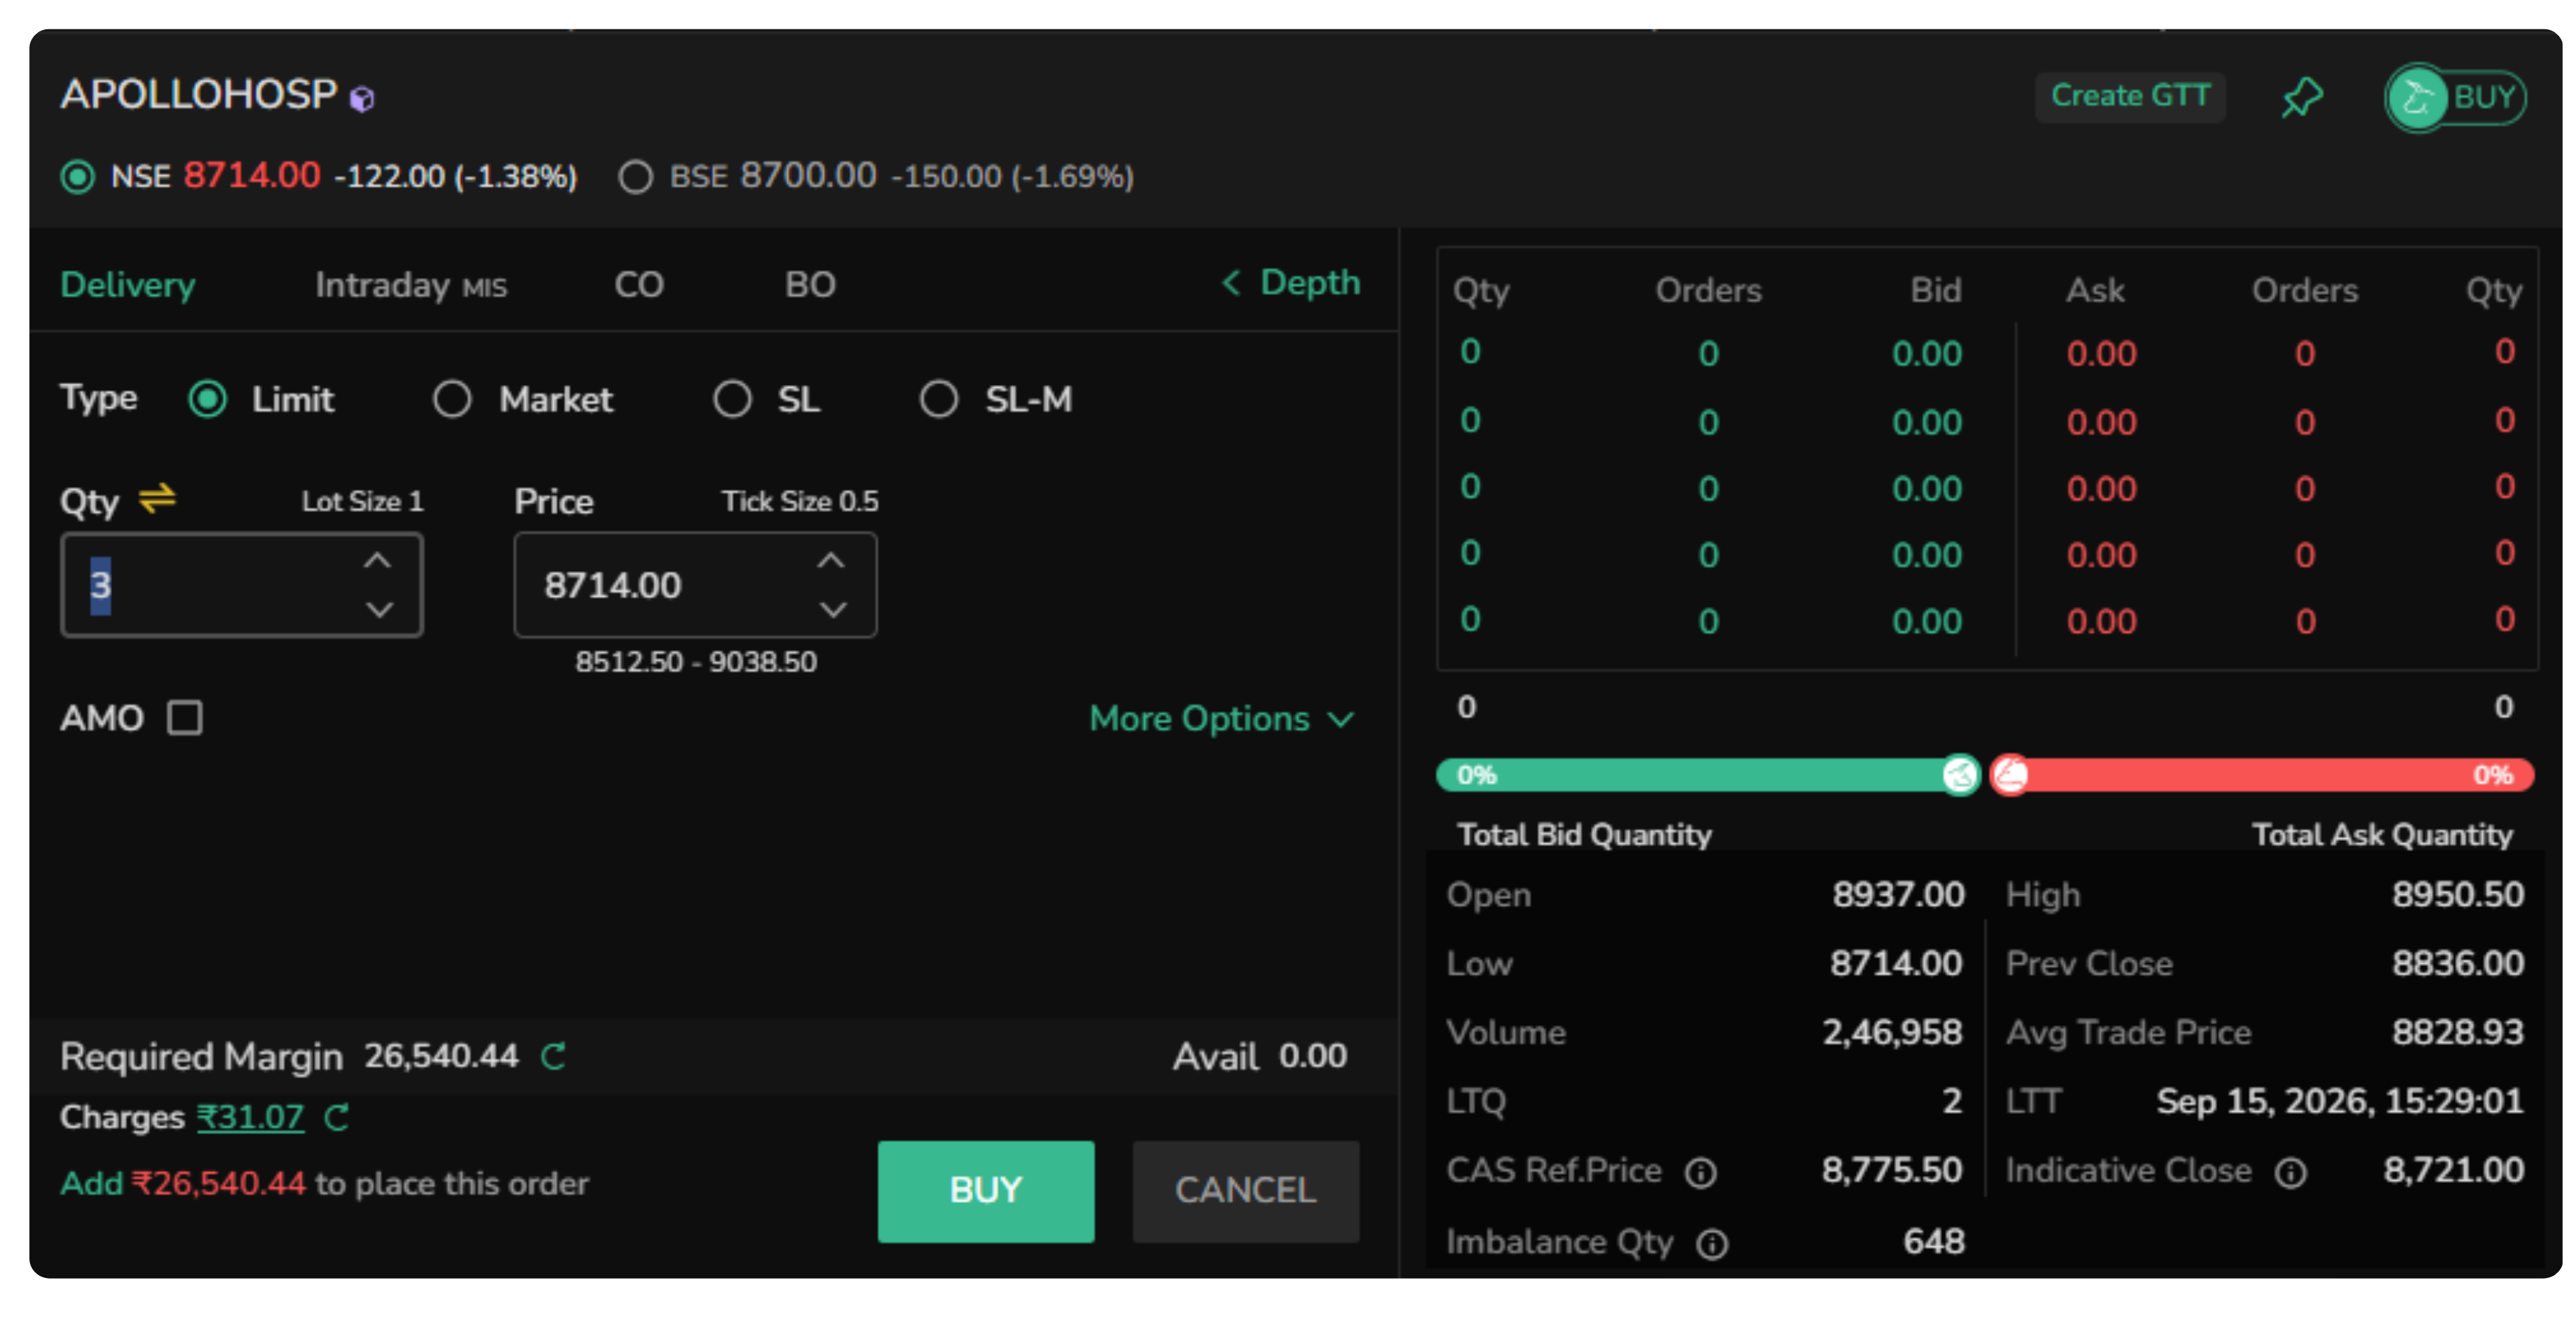The image size is (2576, 1319).
Task: Click the purple cube icon beside APOLLOHOSP
Action: pyautogui.click(x=362, y=98)
